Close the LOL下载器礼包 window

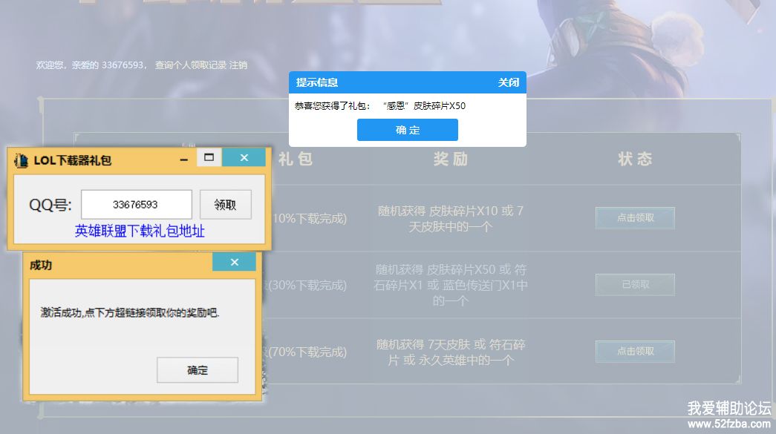(244, 158)
